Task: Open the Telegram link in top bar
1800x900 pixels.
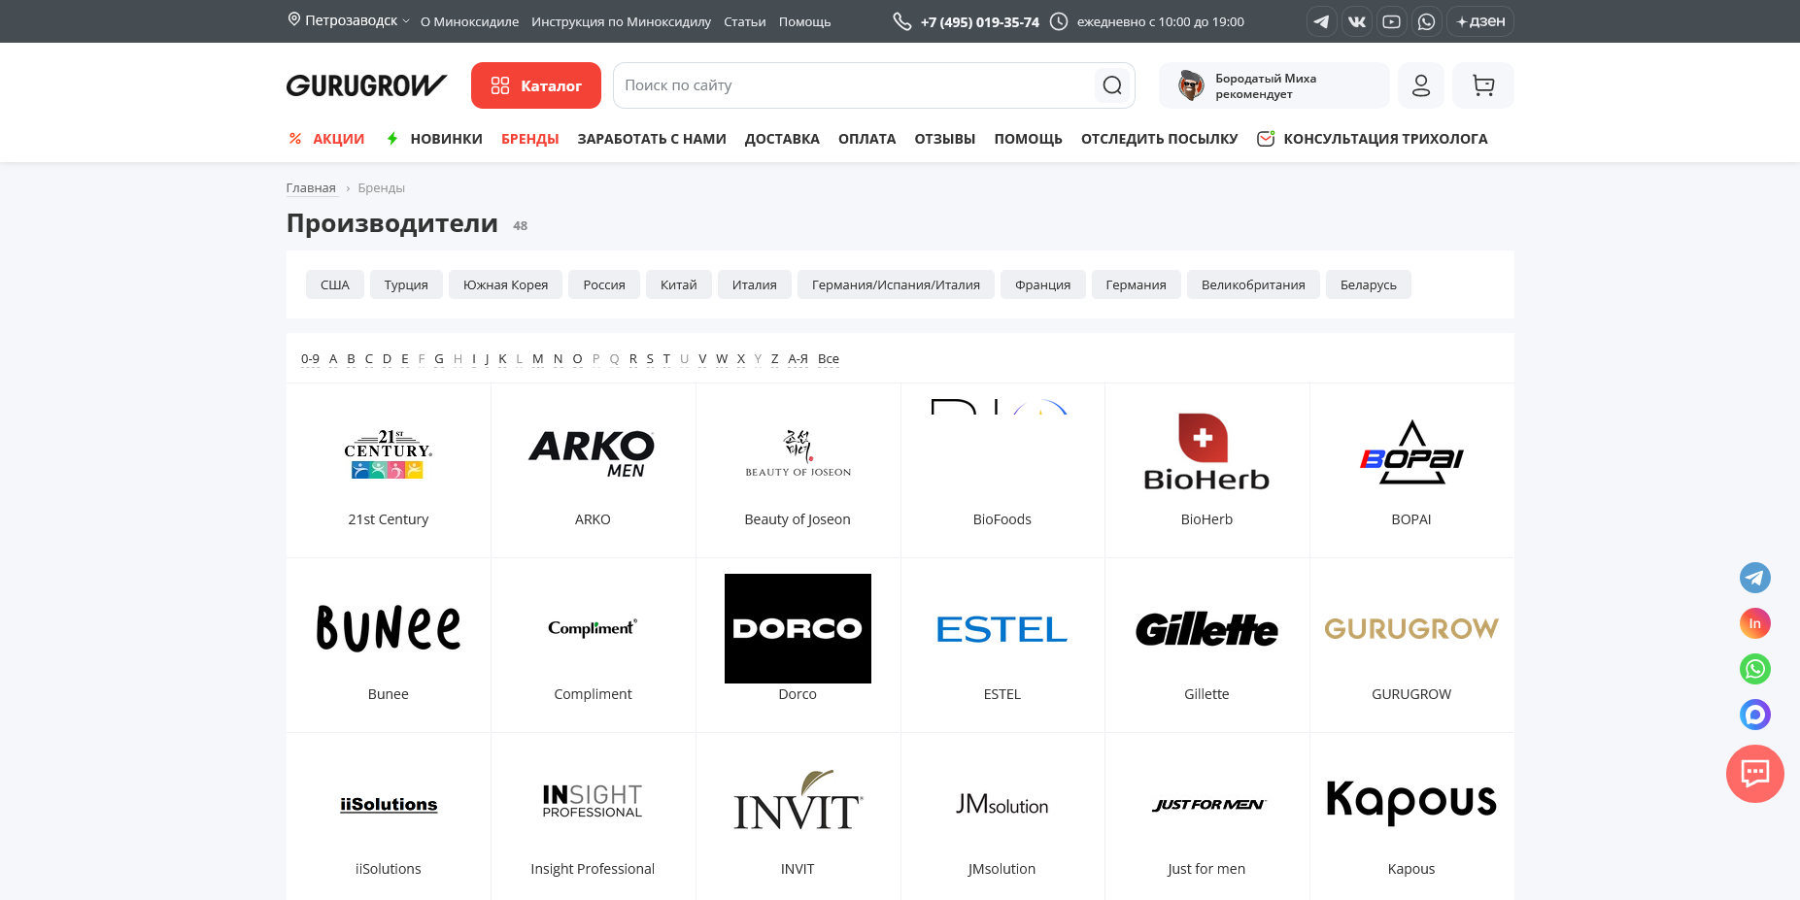Action: [1321, 21]
